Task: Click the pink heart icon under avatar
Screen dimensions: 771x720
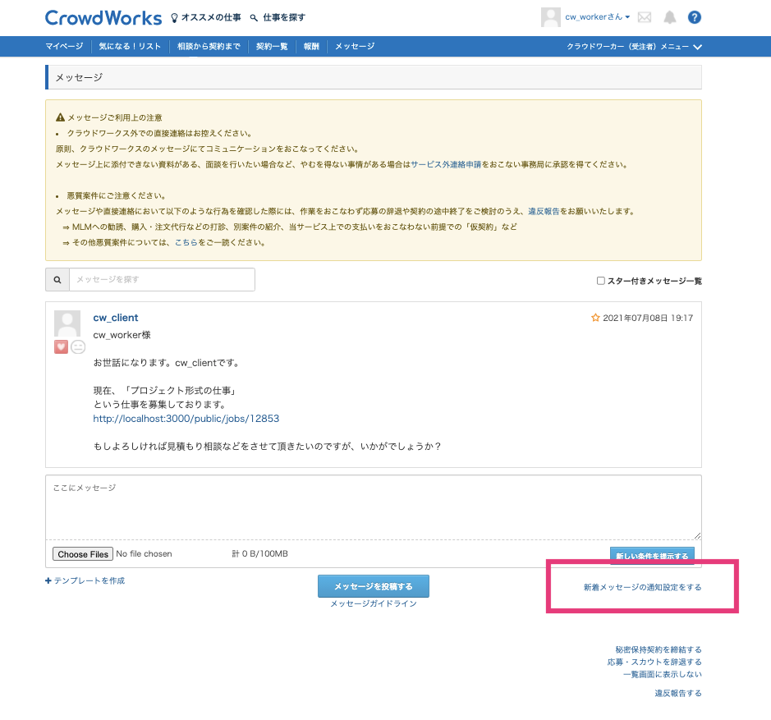Action: point(61,347)
